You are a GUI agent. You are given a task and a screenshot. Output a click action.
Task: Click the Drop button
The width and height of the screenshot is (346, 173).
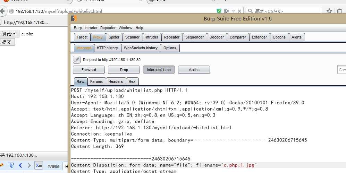(x=124, y=70)
